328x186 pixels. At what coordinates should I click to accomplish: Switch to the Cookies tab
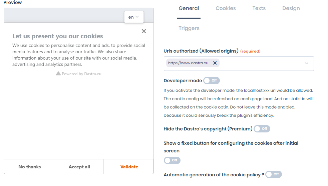tap(226, 8)
